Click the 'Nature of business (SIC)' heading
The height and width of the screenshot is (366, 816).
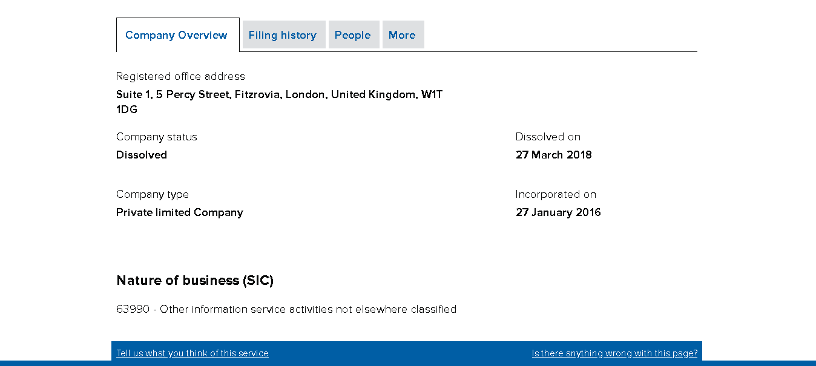click(195, 281)
